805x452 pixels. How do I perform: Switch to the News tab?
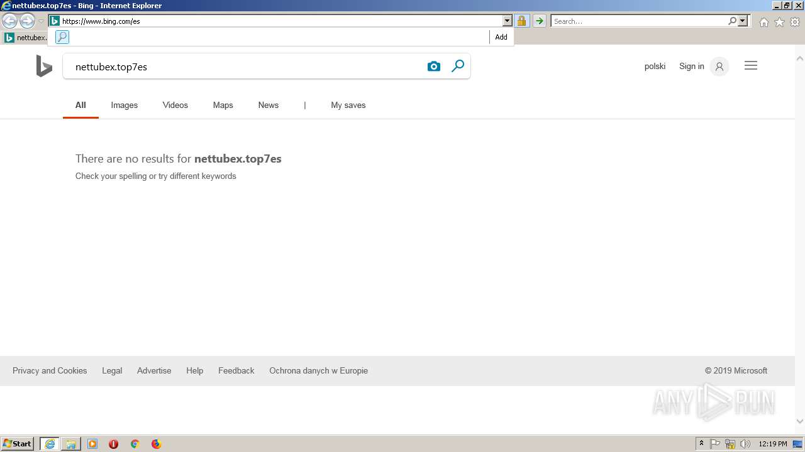pyautogui.click(x=269, y=105)
